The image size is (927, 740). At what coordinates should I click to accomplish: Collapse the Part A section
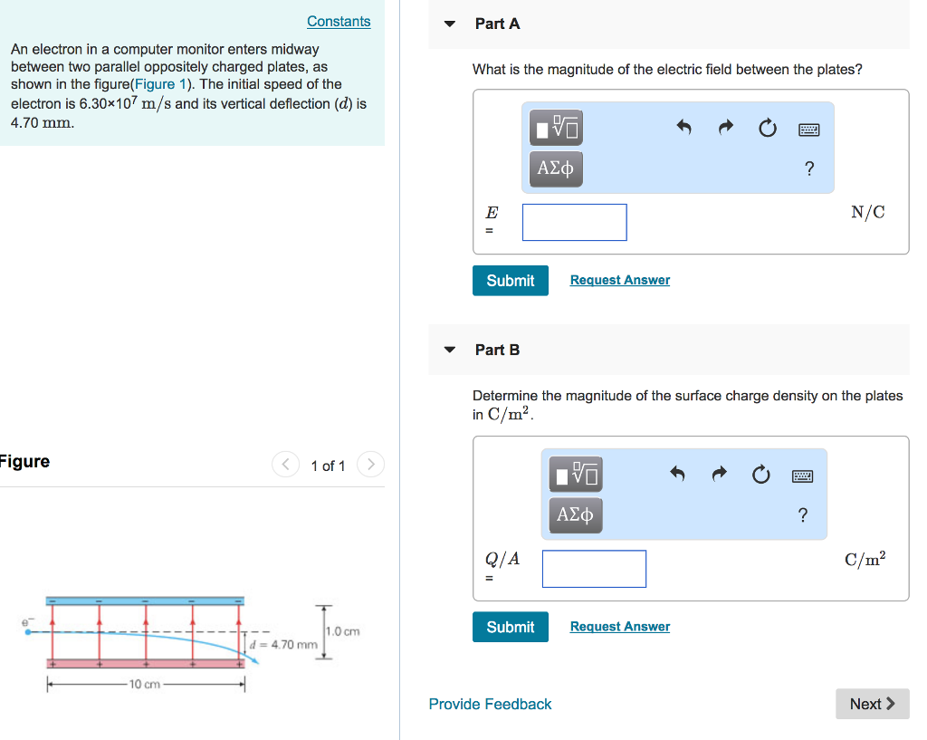tap(450, 24)
